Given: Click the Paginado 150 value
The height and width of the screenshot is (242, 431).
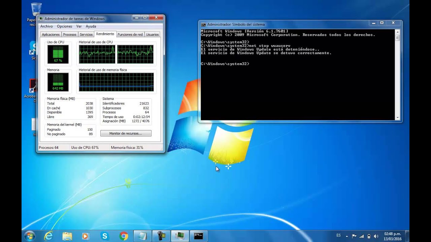Looking at the screenshot, I should point(90,129).
